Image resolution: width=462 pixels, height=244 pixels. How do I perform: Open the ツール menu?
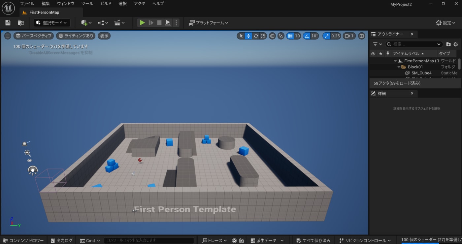87,4
